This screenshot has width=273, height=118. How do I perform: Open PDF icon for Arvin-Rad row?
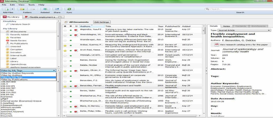coord(76,51)
